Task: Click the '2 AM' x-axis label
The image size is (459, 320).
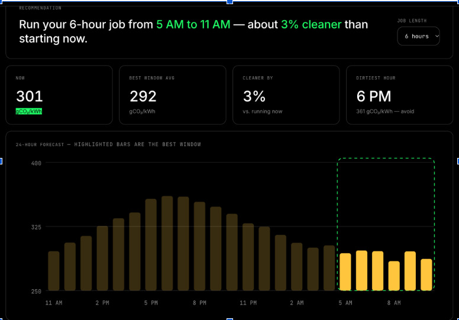Action: [297, 303]
